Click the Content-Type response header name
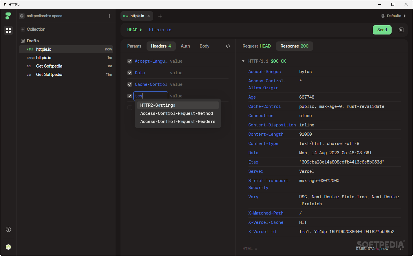The height and width of the screenshot is (256, 413). pyautogui.click(x=263, y=144)
